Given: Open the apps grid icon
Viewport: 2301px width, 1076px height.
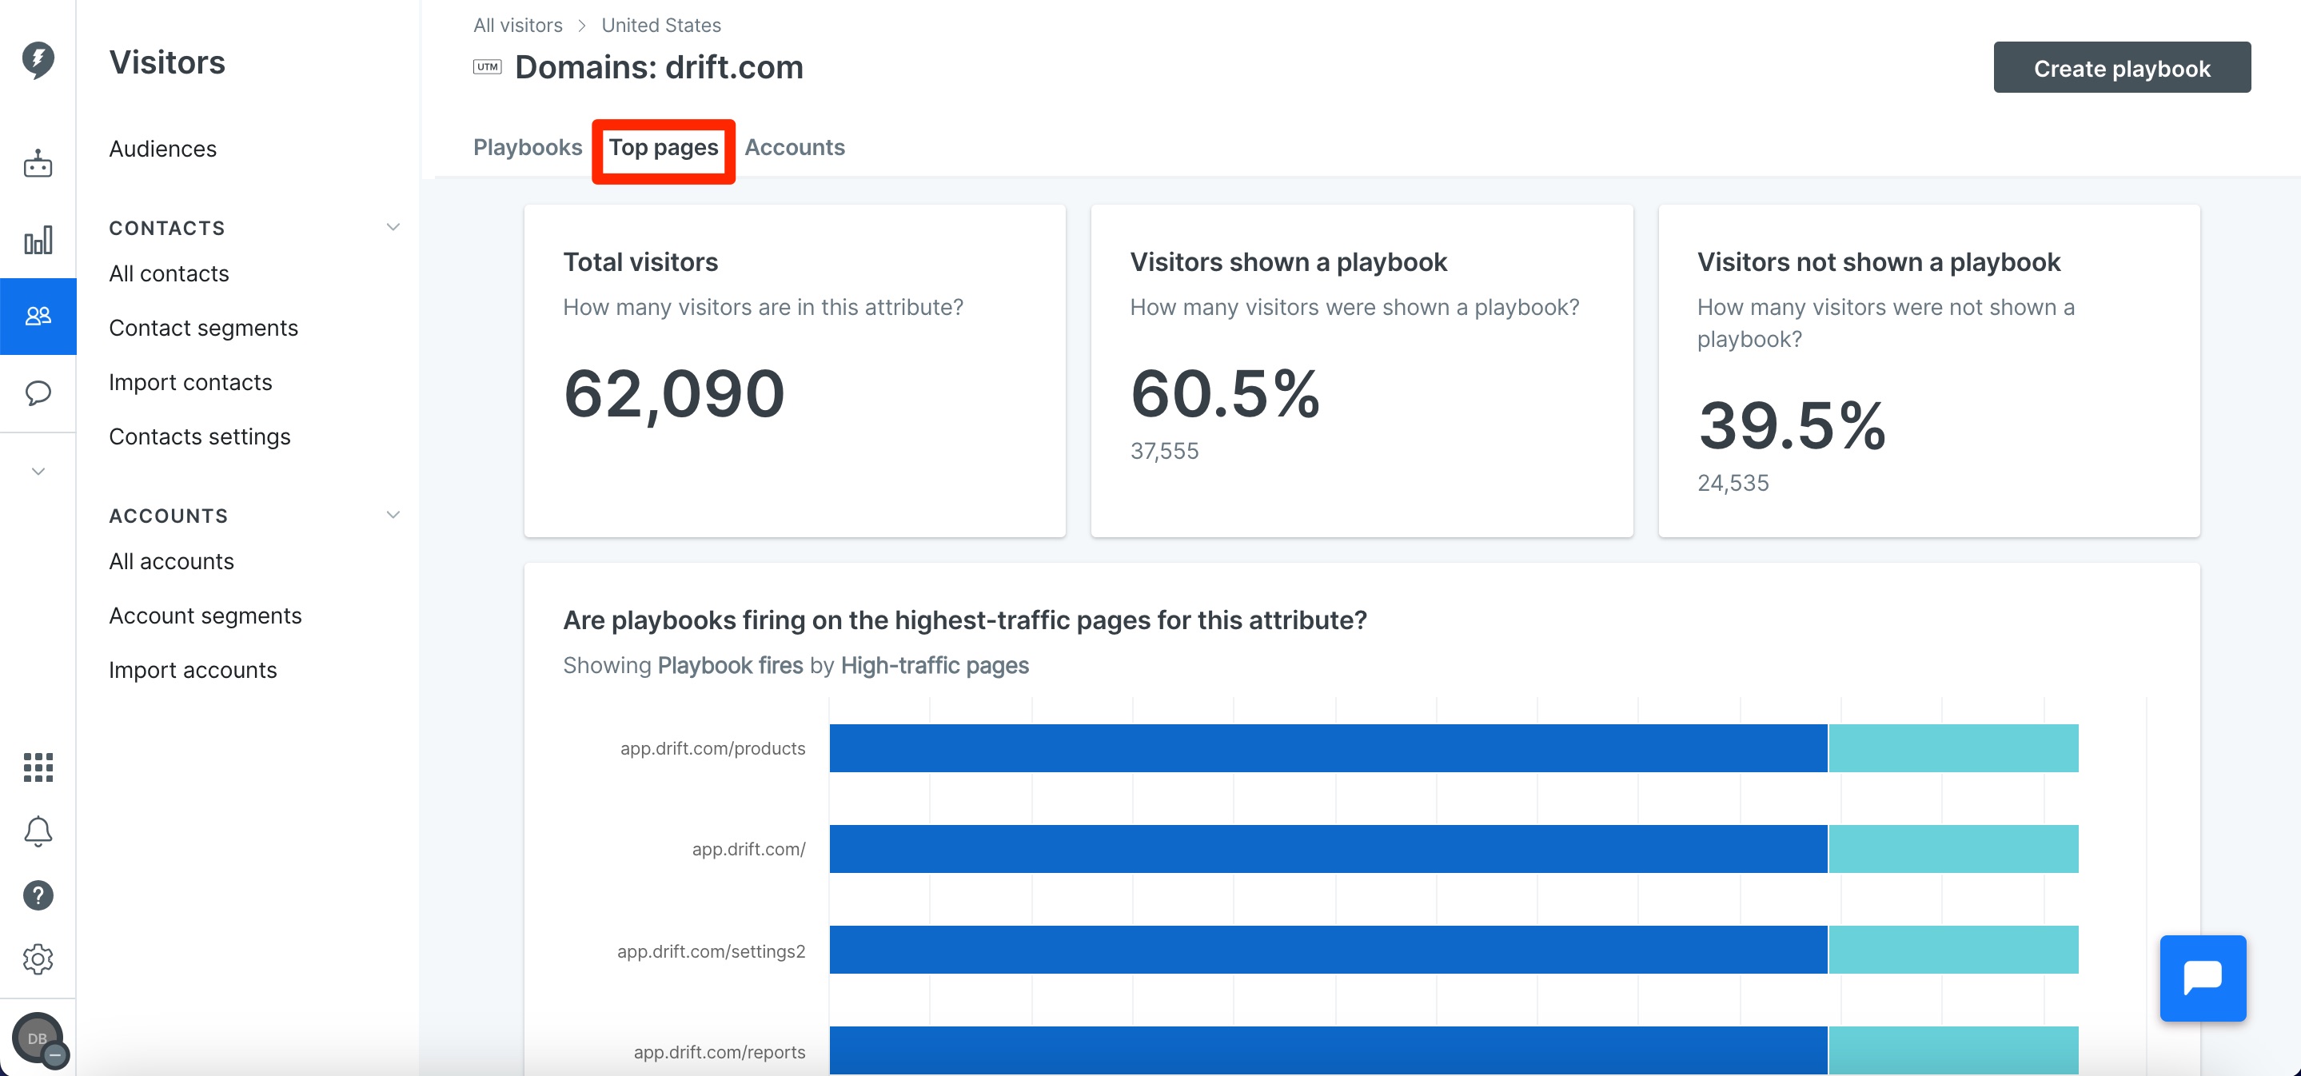Looking at the screenshot, I should tap(38, 767).
